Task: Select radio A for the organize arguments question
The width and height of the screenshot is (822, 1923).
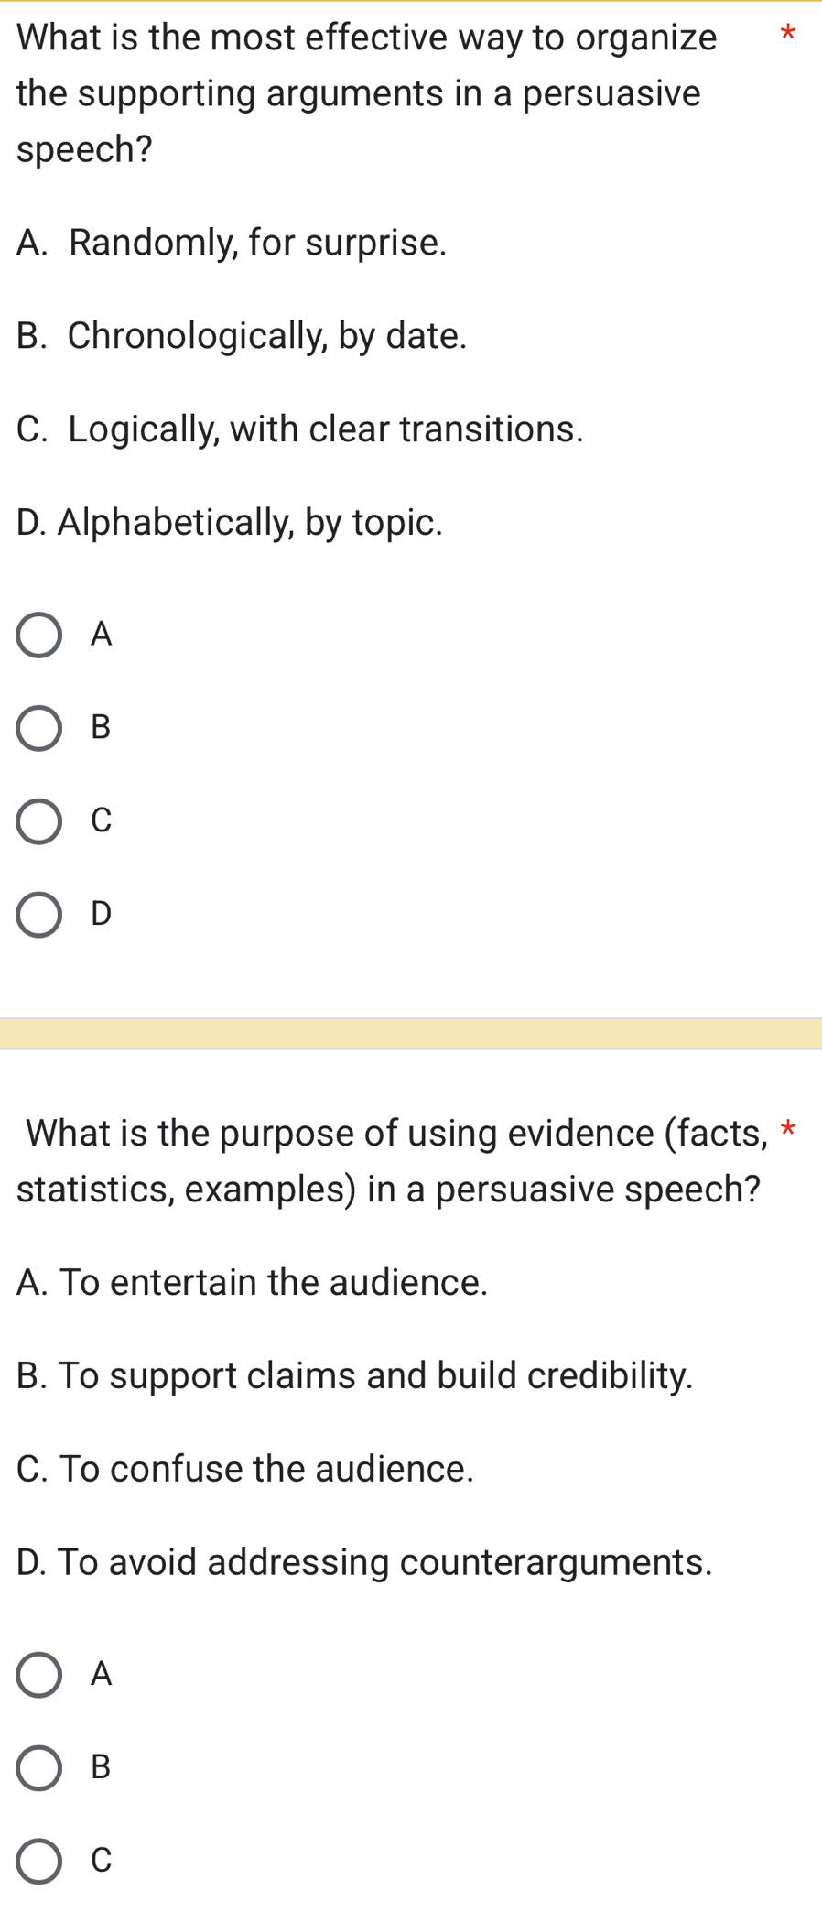Action: click(39, 636)
